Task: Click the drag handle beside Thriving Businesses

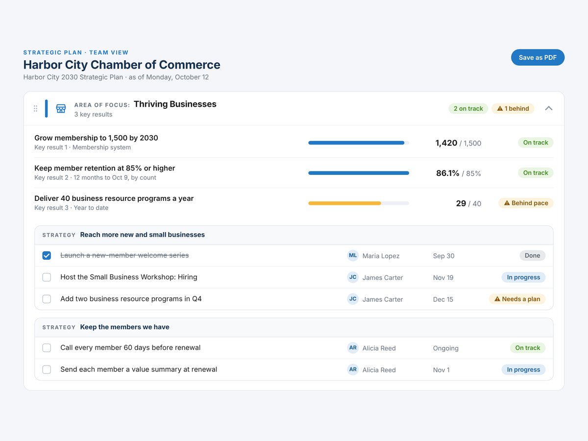Action: click(35, 108)
